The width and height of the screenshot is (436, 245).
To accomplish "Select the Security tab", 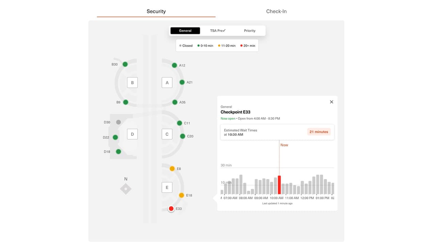I will (156, 11).
